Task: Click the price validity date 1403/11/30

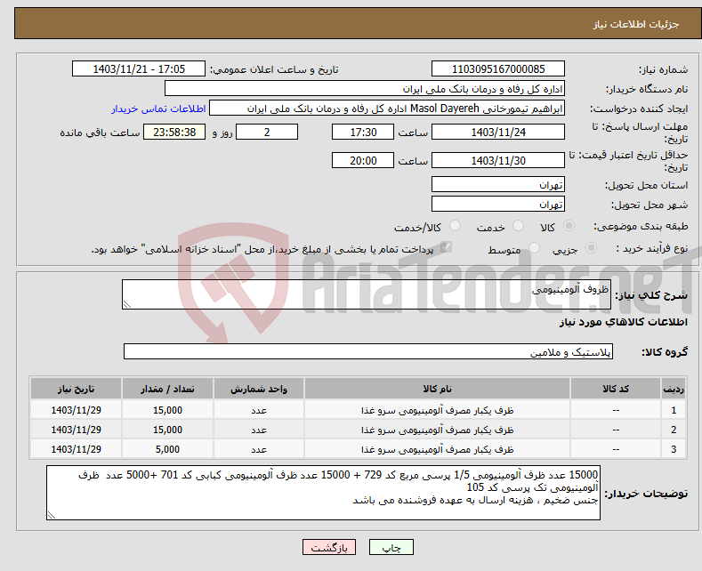Action: tap(498, 160)
